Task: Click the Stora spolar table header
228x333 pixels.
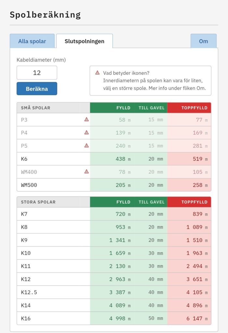Action: [38, 202]
